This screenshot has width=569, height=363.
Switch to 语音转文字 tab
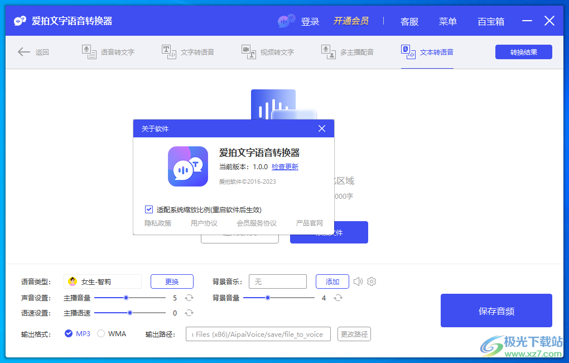click(108, 52)
